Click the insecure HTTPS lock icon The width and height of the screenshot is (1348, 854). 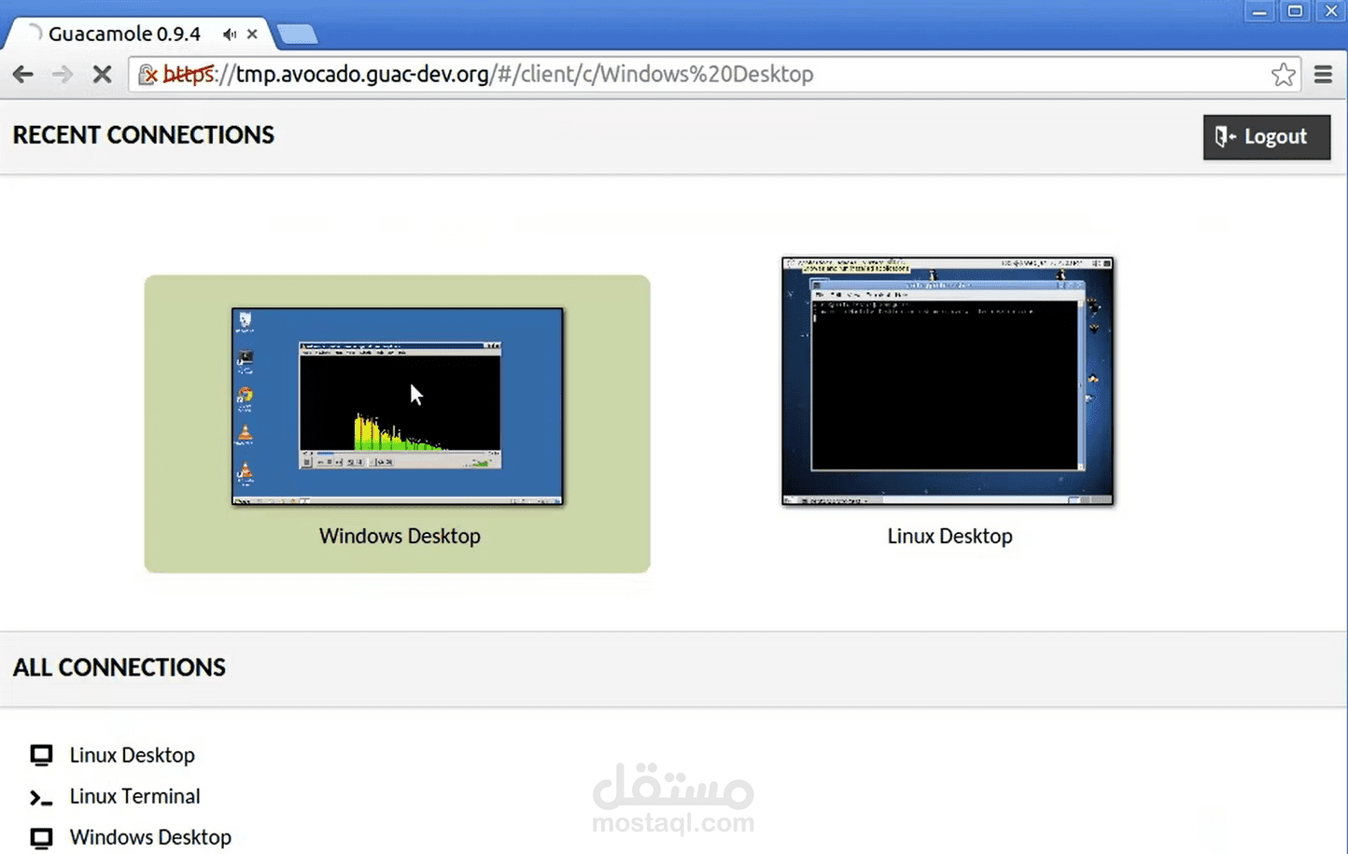[x=147, y=75]
